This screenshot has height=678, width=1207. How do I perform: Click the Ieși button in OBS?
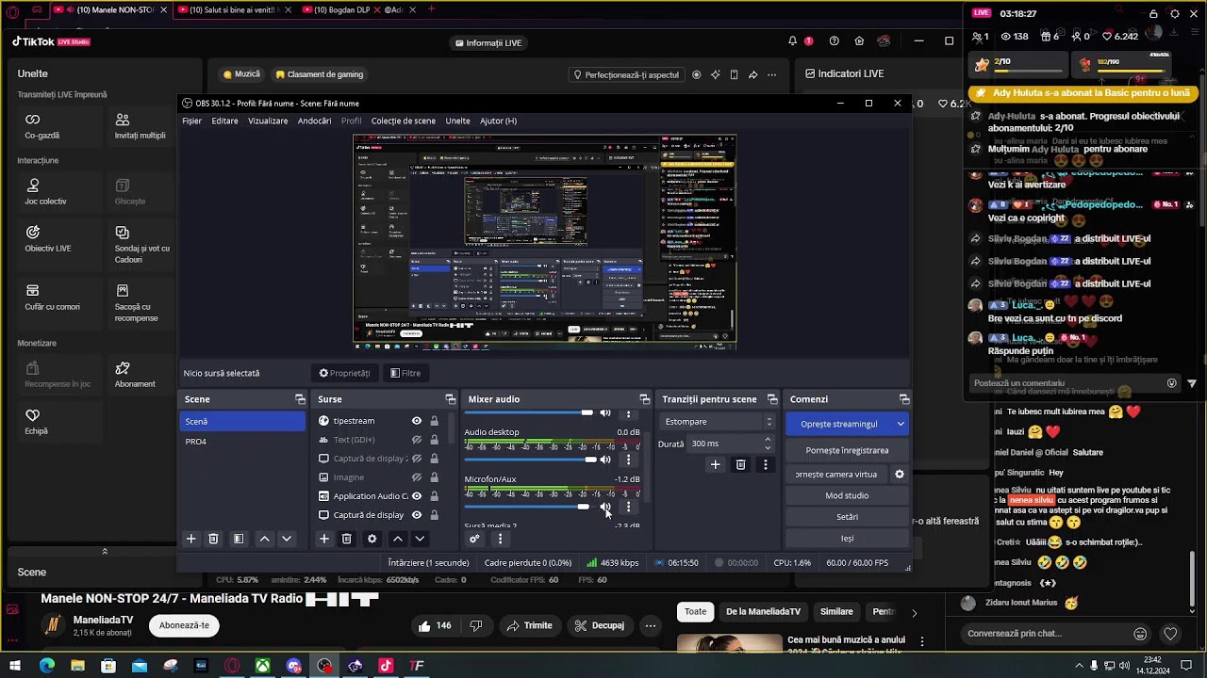pyautogui.click(x=848, y=539)
